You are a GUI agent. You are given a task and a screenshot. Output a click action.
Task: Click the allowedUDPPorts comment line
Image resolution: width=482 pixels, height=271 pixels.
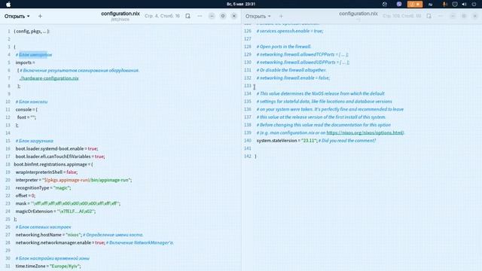click(x=303, y=62)
